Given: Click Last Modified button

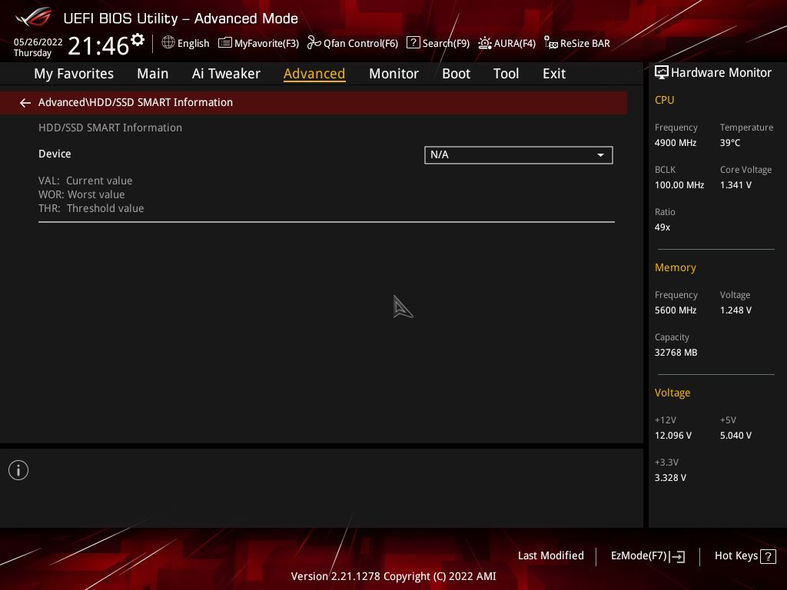Looking at the screenshot, I should click(550, 556).
